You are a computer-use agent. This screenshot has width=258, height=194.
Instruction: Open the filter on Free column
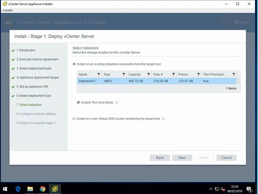[174, 74]
